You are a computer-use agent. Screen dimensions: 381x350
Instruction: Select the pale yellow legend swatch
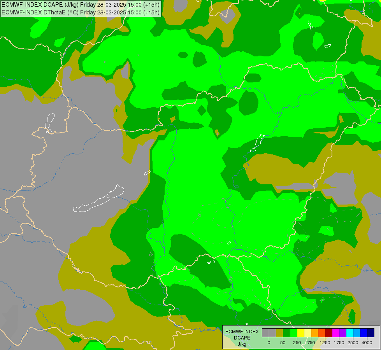tap(307, 332)
